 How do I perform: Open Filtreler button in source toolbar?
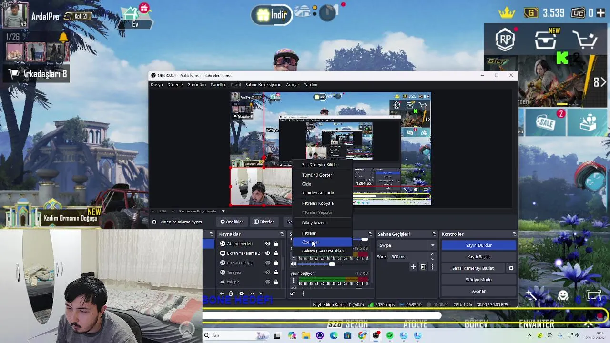pyautogui.click(x=264, y=222)
